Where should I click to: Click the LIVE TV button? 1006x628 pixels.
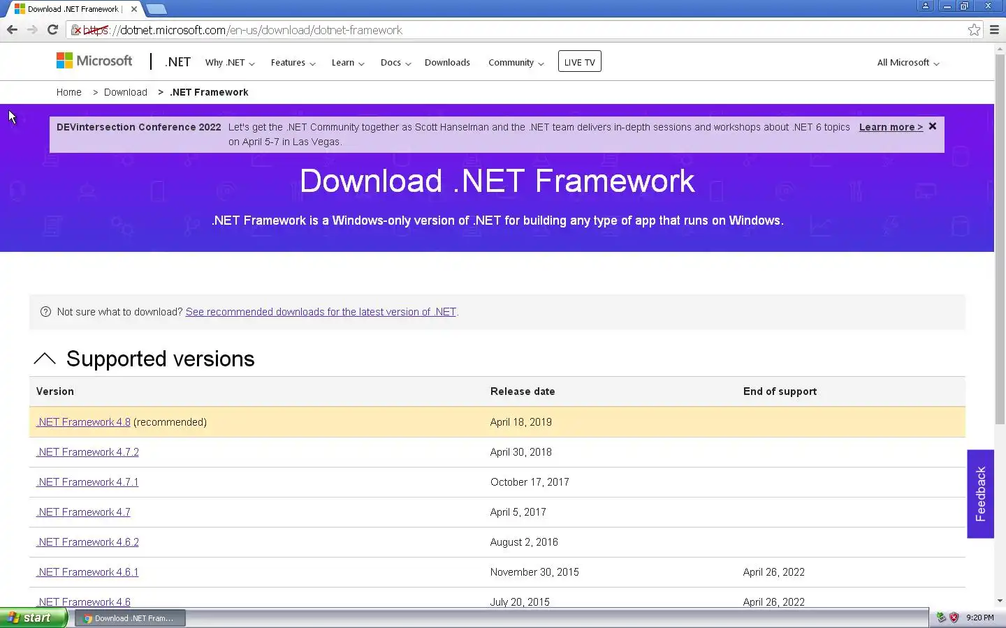pyautogui.click(x=580, y=61)
